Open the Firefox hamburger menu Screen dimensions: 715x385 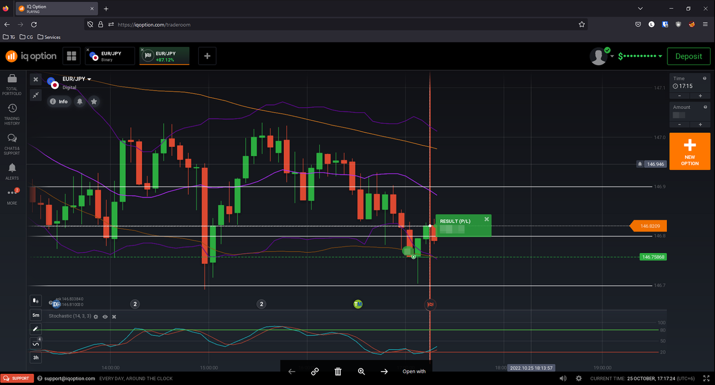706,25
